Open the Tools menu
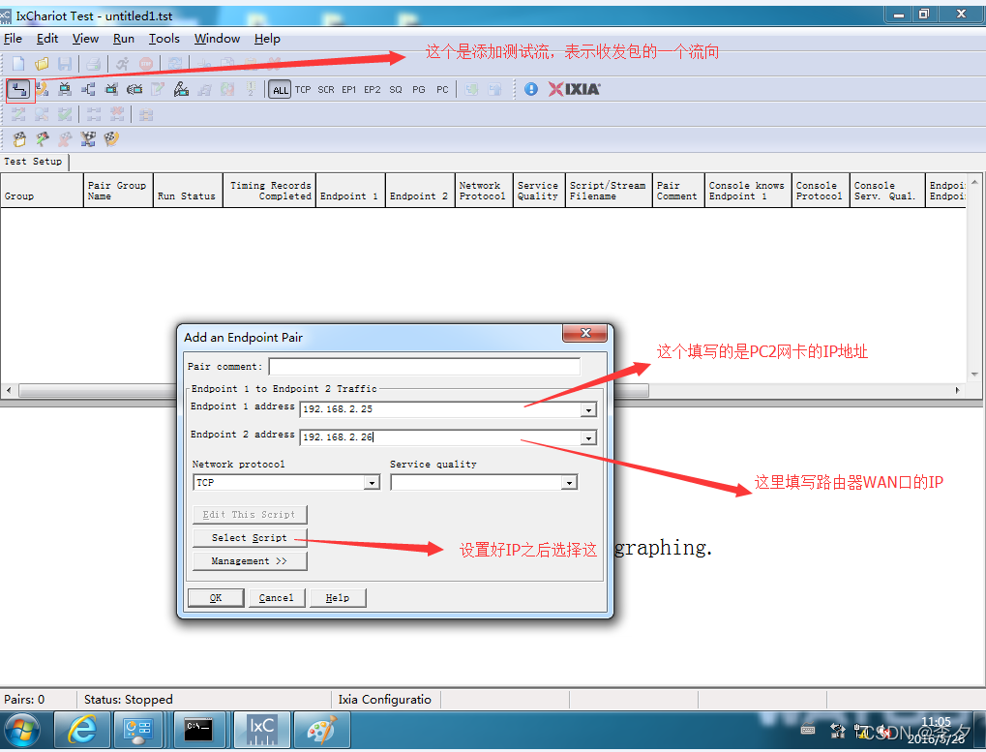986x752 pixels. [164, 39]
